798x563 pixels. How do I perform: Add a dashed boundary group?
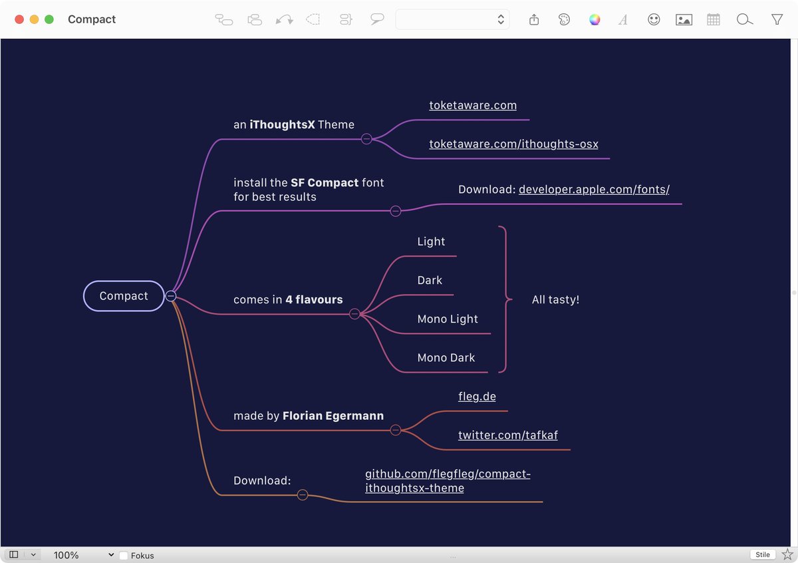click(313, 20)
